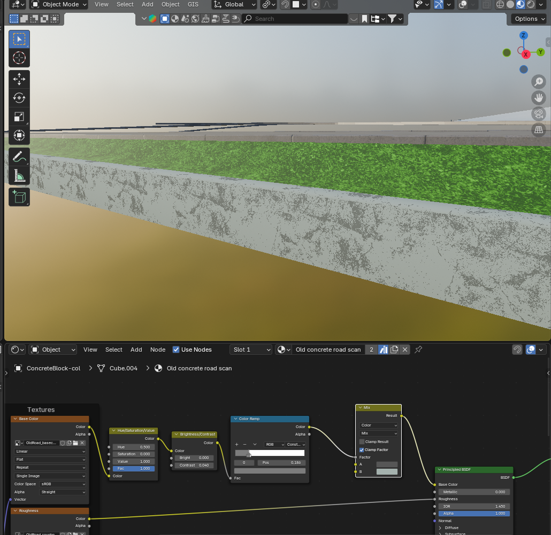Switch to wireframe viewport shading
This screenshot has height=535, width=551.
click(500, 5)
